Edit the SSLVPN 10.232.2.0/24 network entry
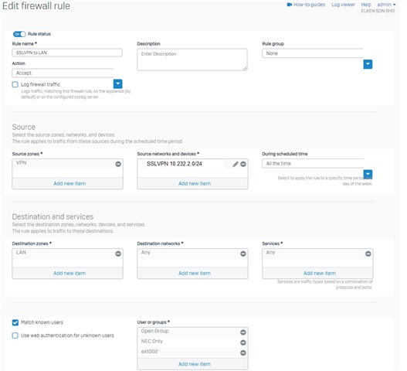This screenshot has width=407, height=371. coord(236,164)
